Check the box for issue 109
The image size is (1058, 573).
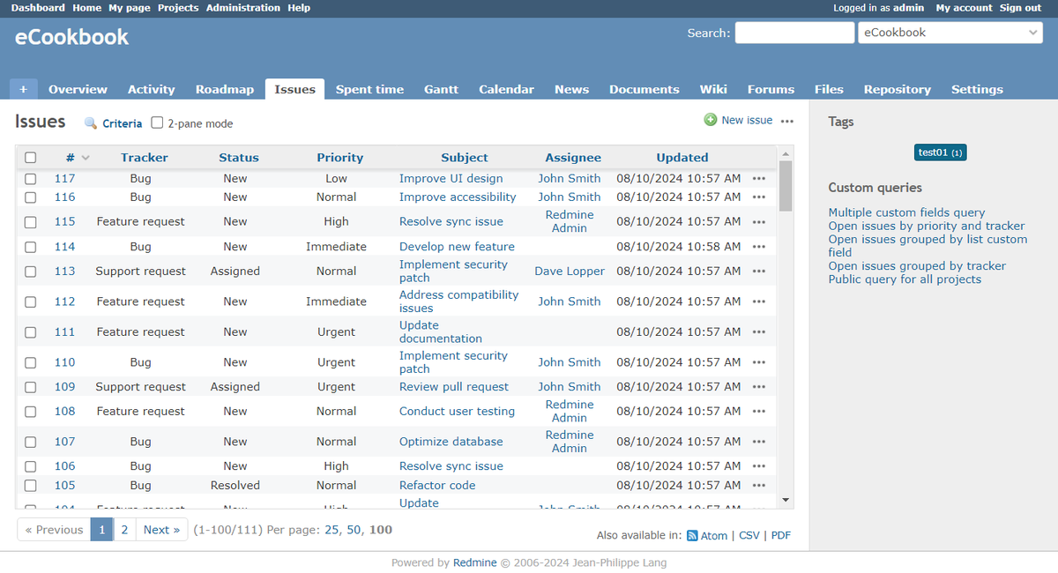coord(31,387)
